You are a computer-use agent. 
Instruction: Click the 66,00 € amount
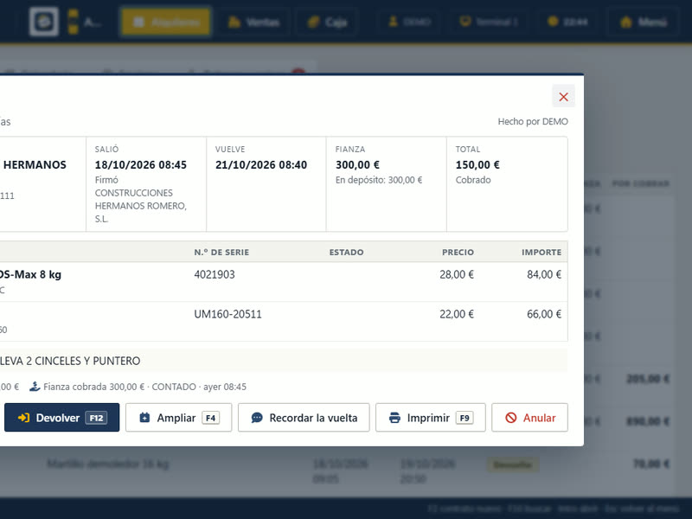coord(544,314)
